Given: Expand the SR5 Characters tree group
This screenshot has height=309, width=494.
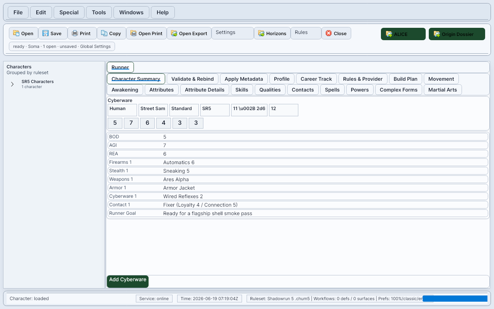Looking at the screenshot, I should point(12,84).
